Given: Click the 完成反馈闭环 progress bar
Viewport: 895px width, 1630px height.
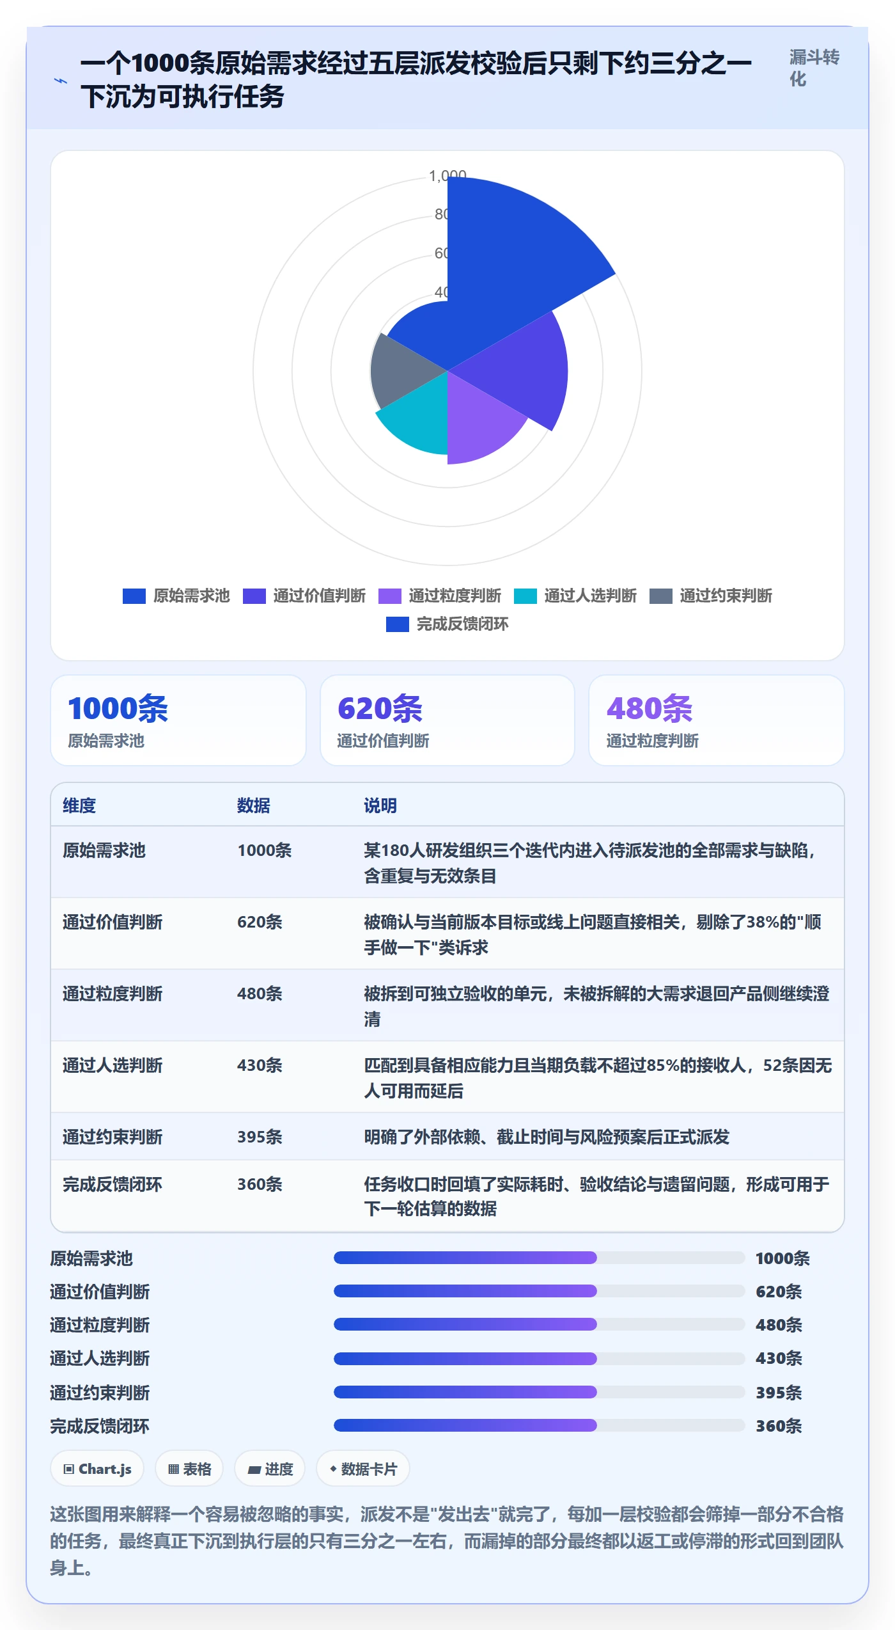Looking at the screenshot, I should click(539, 1425).
